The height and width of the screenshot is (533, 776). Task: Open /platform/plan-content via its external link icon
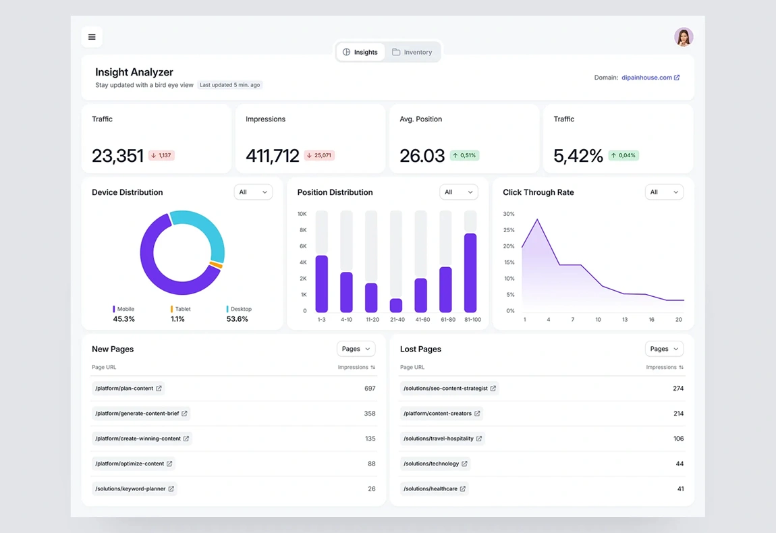(159, 389)
